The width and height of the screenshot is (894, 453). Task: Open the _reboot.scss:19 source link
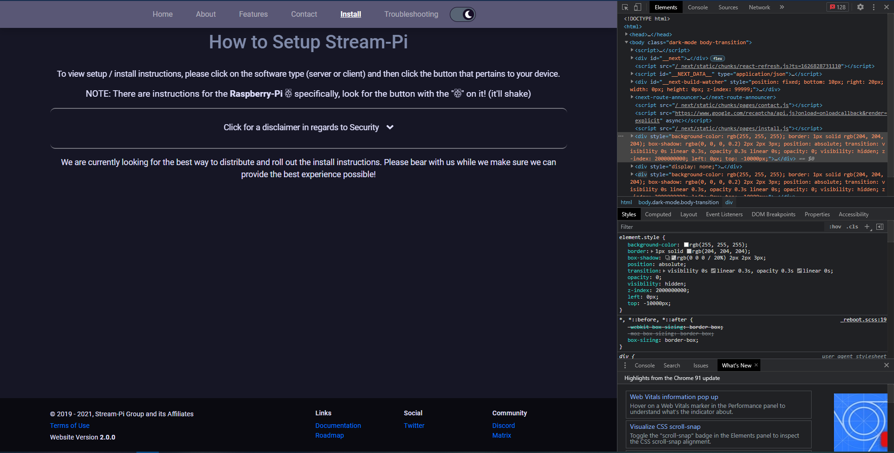(863, 320)
